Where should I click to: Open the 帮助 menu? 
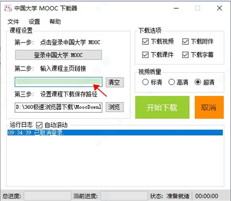point(55,22)
